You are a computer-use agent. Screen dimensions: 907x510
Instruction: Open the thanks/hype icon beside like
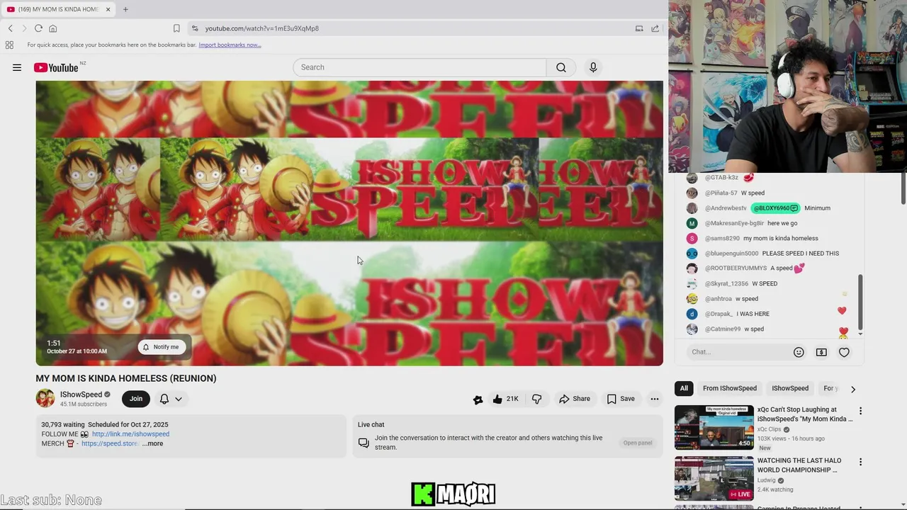[478, 399]
